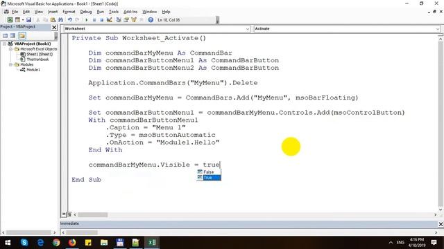
Task: Click the Insert UserForm toolbar icon
Action: [x=17, y=20]
